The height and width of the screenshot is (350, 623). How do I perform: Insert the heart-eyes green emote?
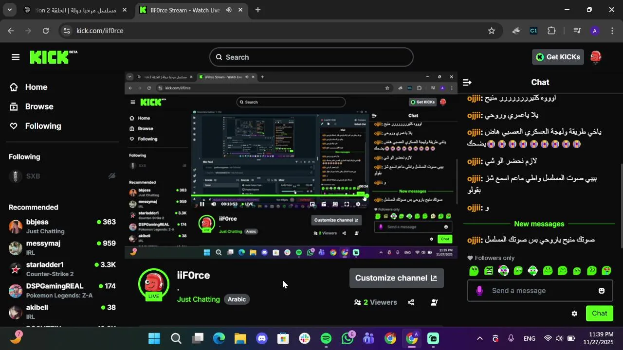coord(606,271)
